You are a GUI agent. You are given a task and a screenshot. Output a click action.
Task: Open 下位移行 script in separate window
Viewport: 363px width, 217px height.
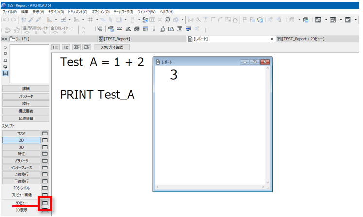click(45, 181)
